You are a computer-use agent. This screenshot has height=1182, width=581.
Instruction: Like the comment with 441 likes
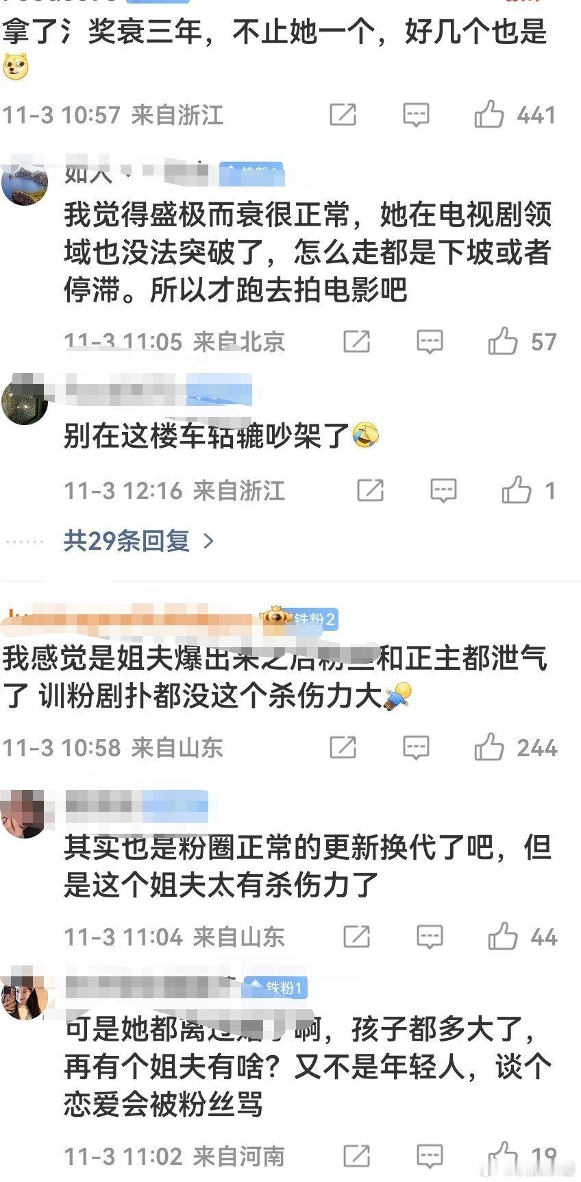489,114
